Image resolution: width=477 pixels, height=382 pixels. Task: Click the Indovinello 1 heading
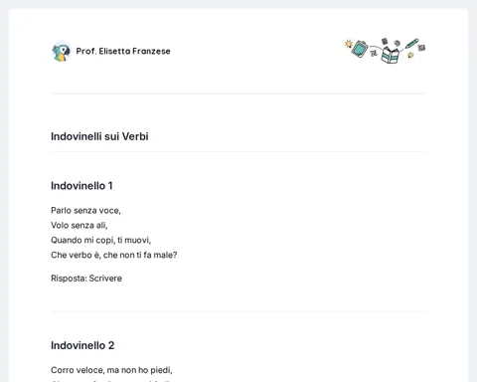(x=81, y=186)
